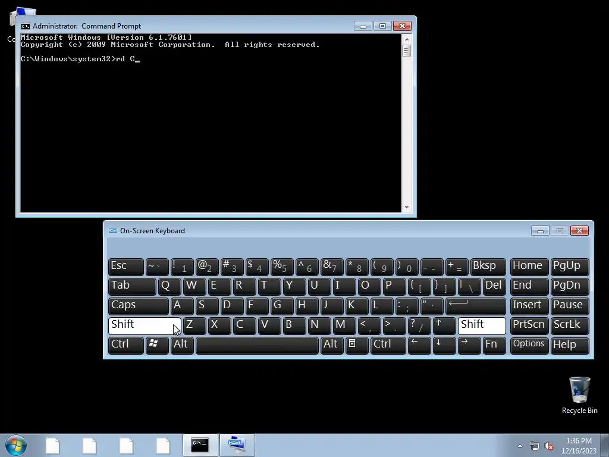Click the PrtScn key
This screenshot has width=609, height=457.
tap(529, 325)
